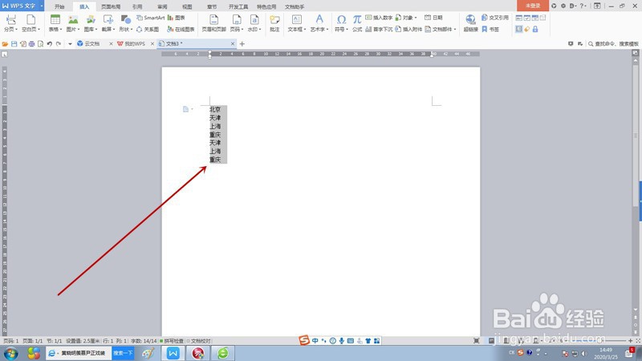
Task: Click the Open folder quick-access icon
Action: tap(5, 44)
